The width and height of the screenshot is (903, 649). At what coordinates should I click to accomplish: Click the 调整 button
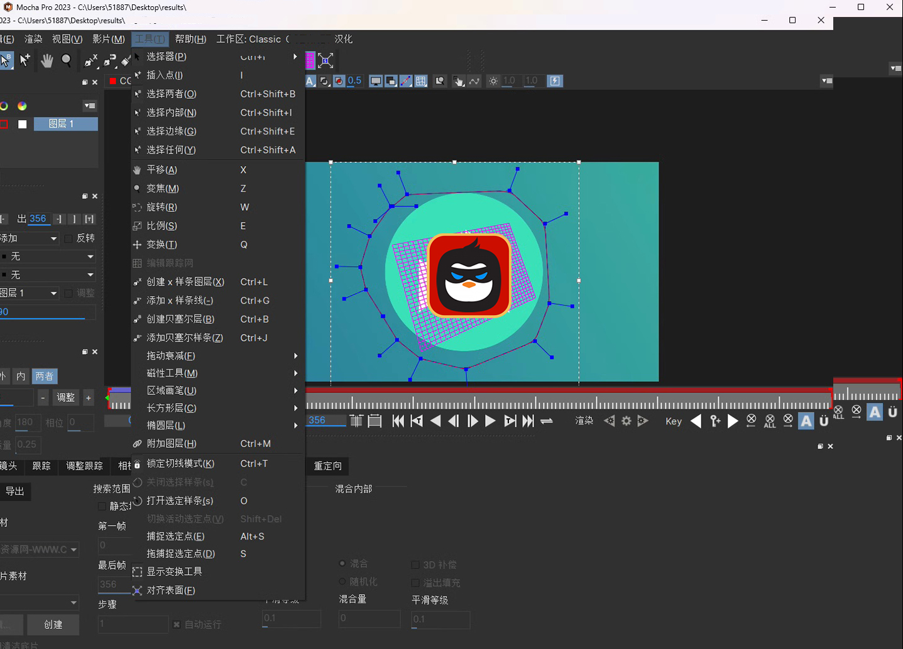coord(66,397)
